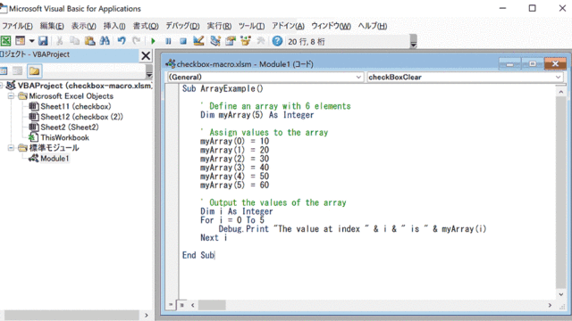Click code line 'myArray(3) = 40'
Image resolution: width=572 pixels, height=321 pixels.
234,168
